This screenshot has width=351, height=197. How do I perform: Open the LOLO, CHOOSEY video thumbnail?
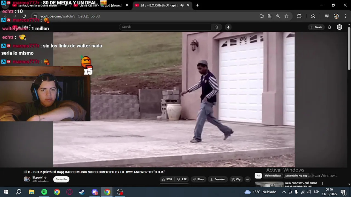(x=269, y=184)
